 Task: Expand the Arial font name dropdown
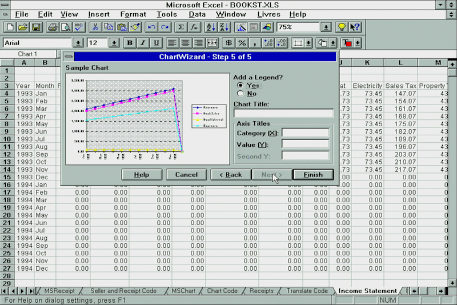[78, 43]
